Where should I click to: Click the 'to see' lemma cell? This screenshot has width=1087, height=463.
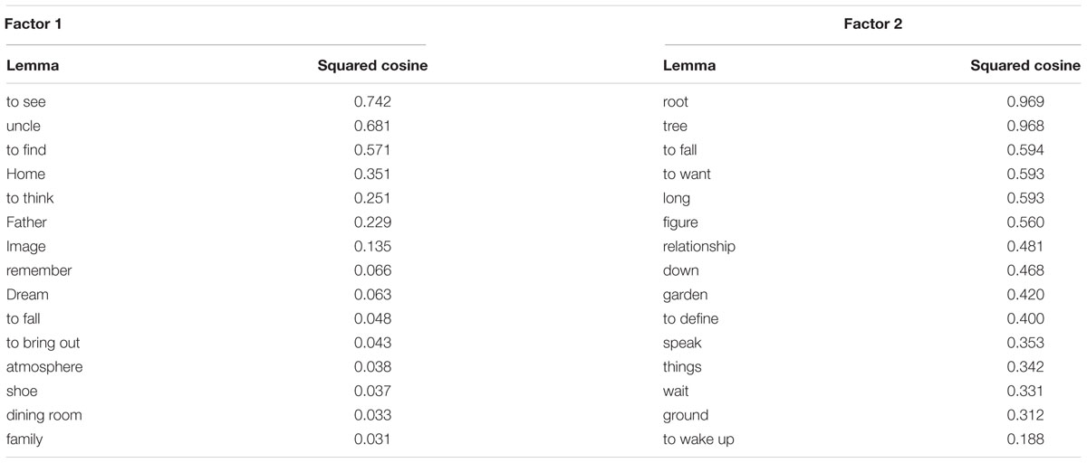coord(25,102)
